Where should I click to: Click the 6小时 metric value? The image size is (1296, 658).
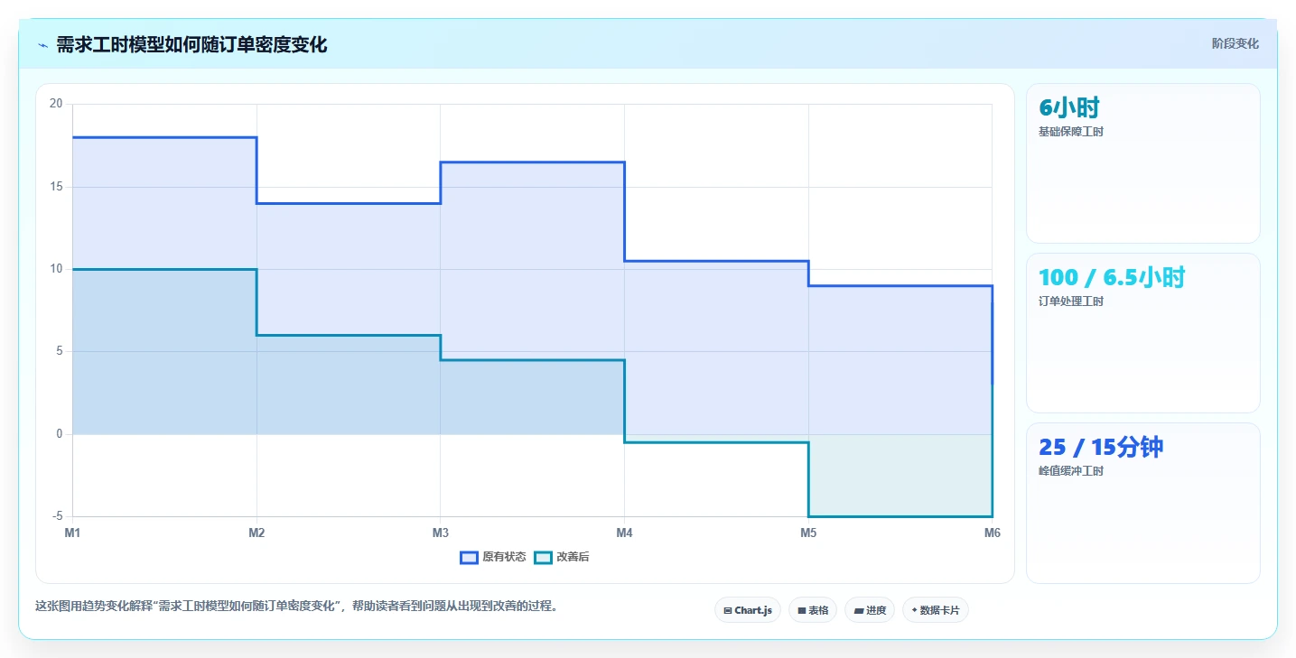point(1069,107)
